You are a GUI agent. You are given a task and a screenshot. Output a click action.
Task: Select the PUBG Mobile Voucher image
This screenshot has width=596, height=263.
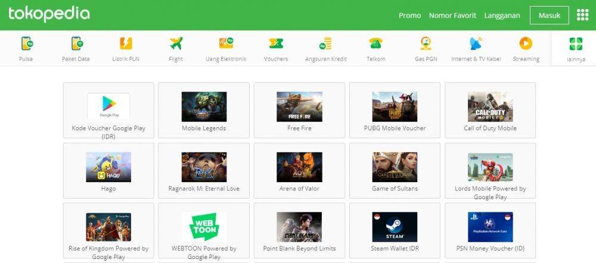[x=395, y=107]
